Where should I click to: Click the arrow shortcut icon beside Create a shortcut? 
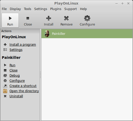[5, 86]
